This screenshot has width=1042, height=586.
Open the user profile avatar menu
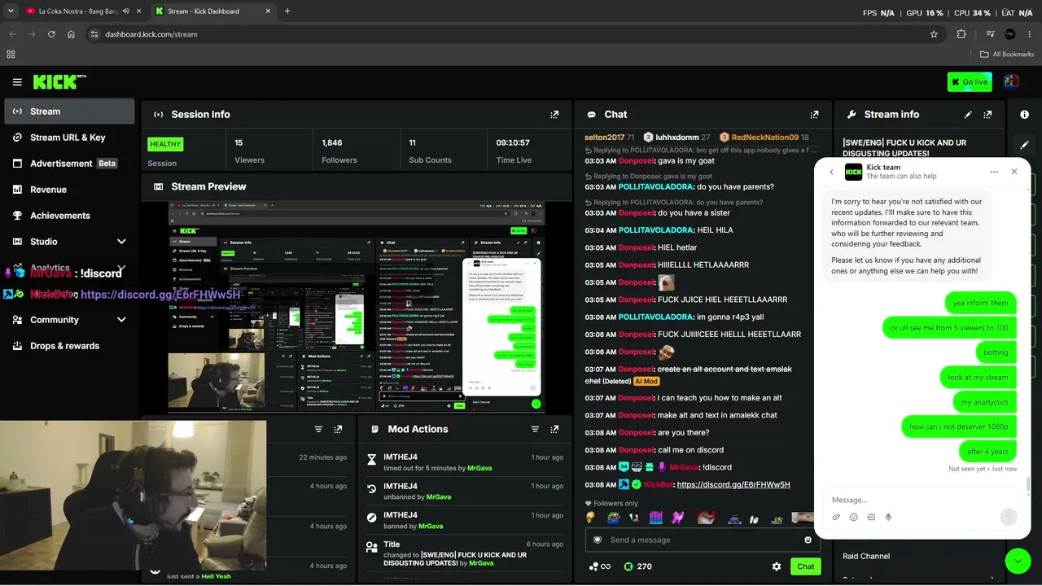(1011, 81)
